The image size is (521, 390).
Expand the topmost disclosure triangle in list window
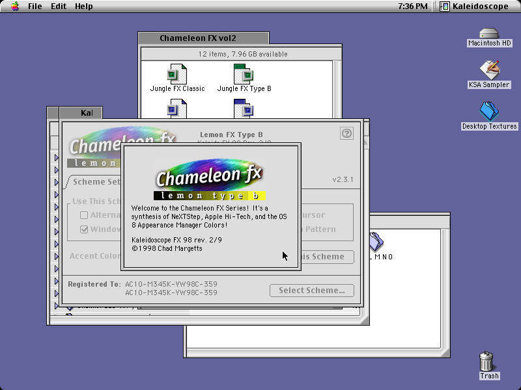pyautogui.click(x=57, y=157)
